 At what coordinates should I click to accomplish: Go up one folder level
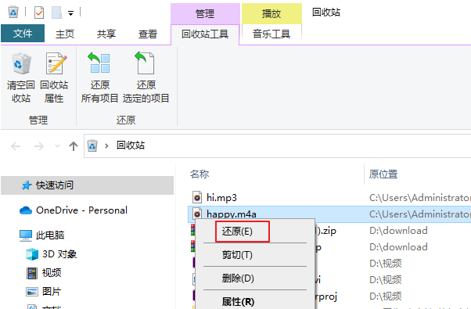[x=74, y=146]
